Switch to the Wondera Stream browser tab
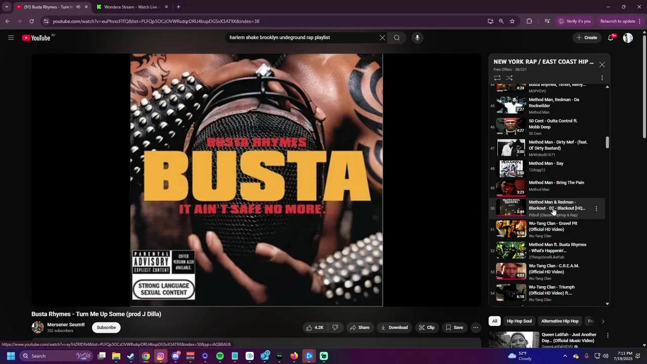The height and width of the screenshot is (364, 647). 132,7
